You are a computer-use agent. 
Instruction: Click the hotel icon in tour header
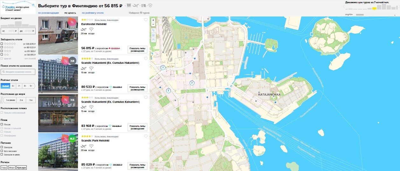tap(129, 5)
